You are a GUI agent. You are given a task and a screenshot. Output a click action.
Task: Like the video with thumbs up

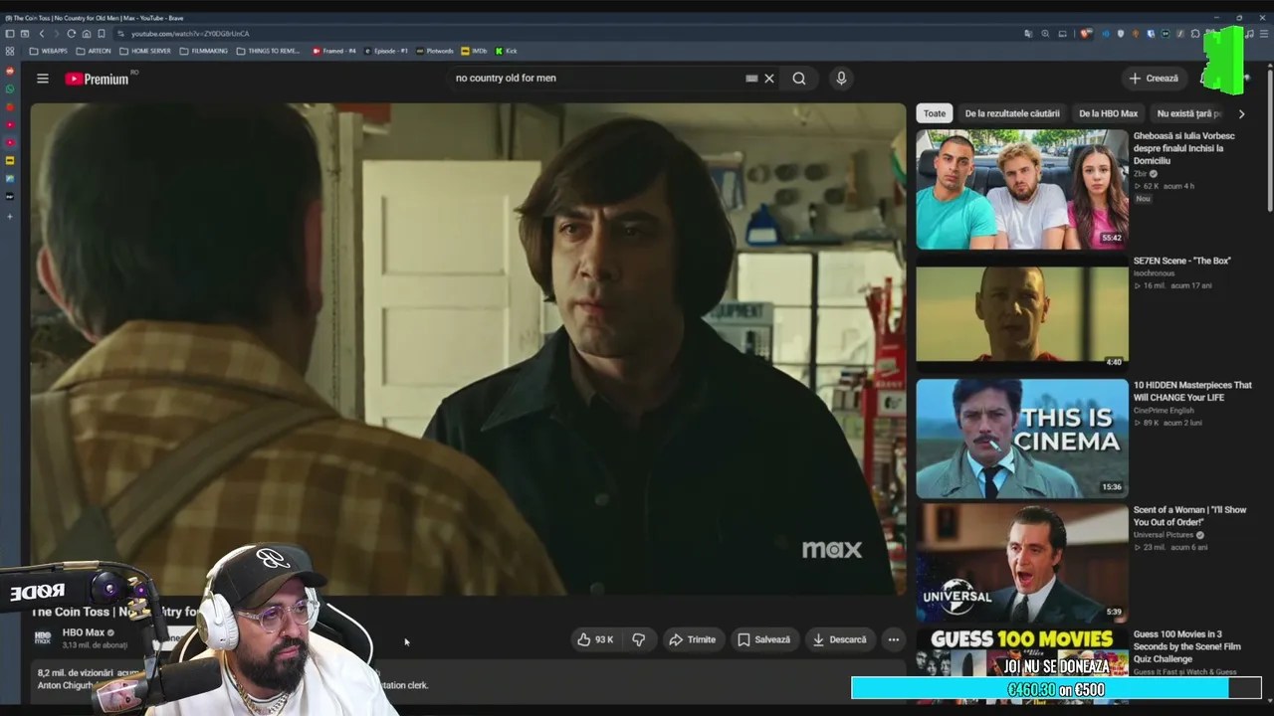point(595,639)
